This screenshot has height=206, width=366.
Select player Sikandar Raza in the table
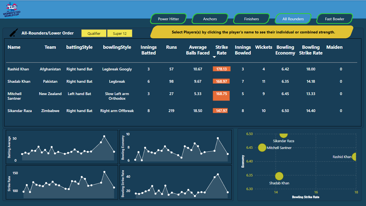pyautogui.click(x=20, y=111)
